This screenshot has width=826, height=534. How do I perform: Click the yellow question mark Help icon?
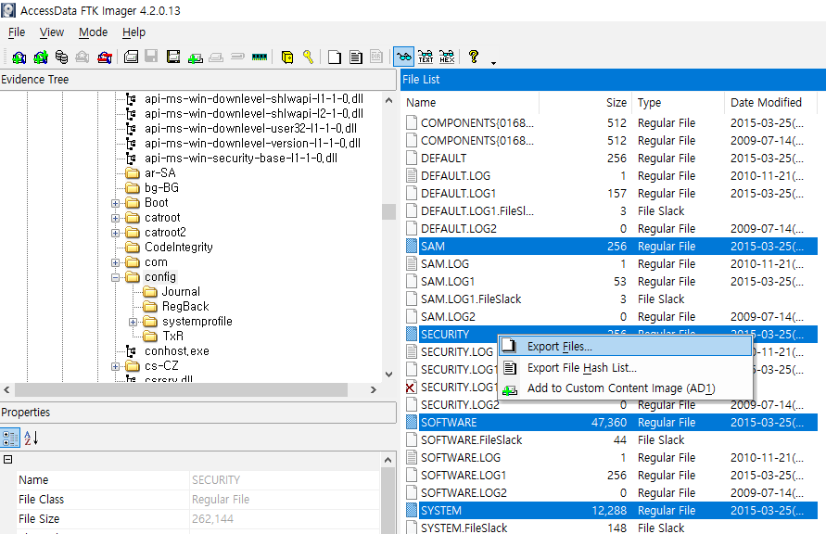(x=473, y=57)
